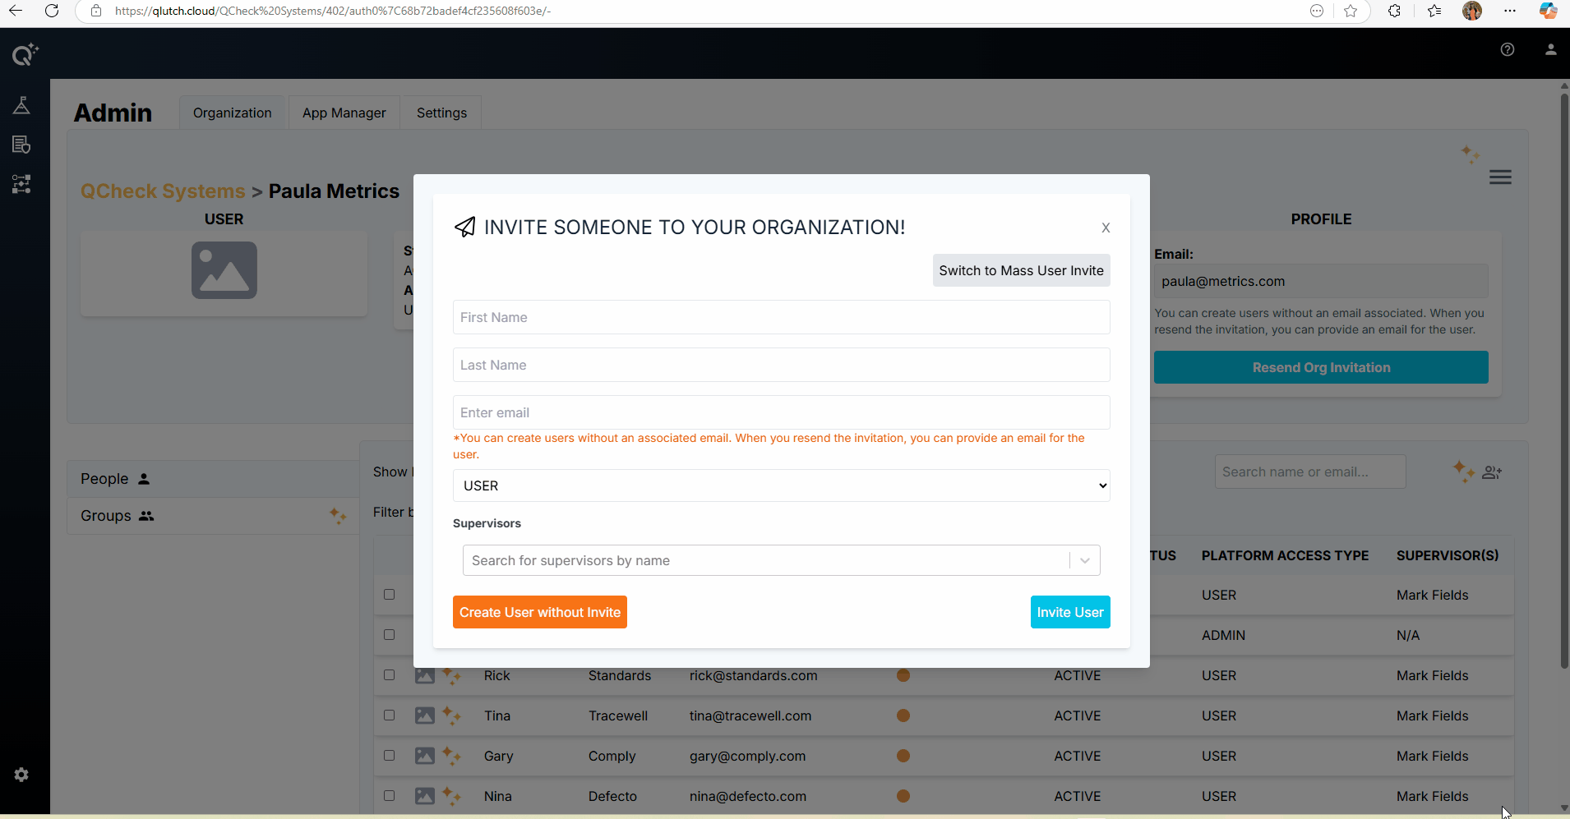
Task: Click the help question mark icon
Action: click(1507, 49)
